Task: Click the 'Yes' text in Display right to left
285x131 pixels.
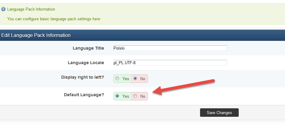Action: click(126, 79)
